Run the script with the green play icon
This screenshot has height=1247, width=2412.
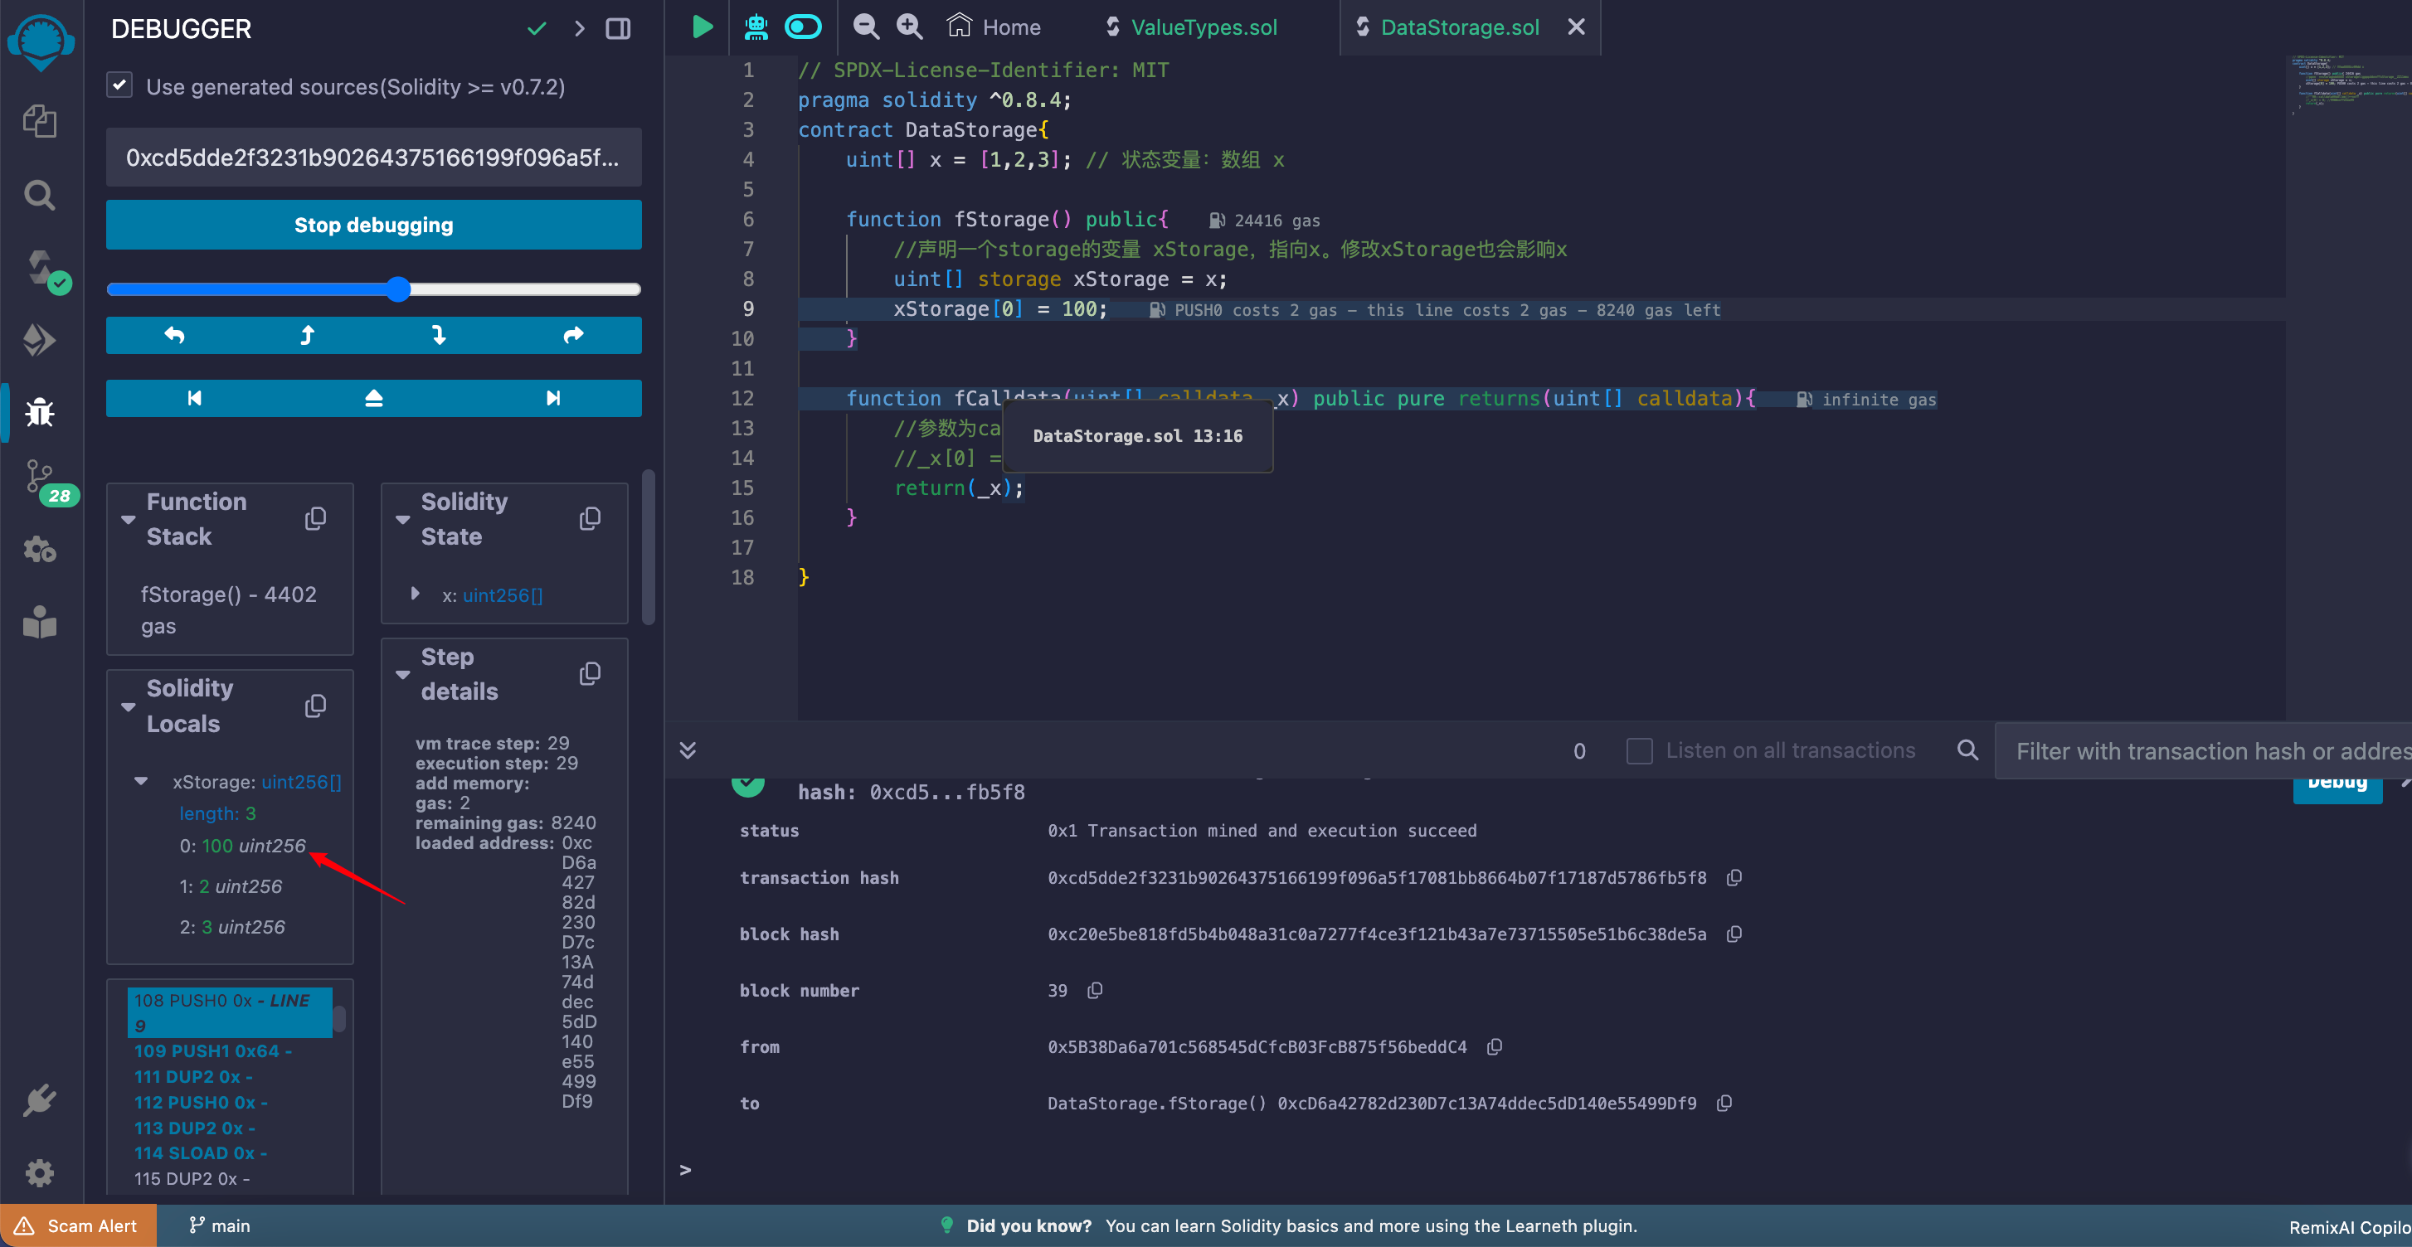pos(703,27)
